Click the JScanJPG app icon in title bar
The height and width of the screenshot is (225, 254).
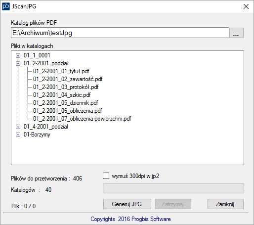pos(6,6)
